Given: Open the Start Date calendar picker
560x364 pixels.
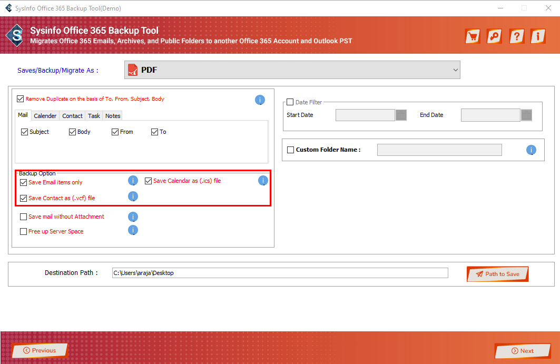Looking at the screenshot, I should (x=401, y=115).
